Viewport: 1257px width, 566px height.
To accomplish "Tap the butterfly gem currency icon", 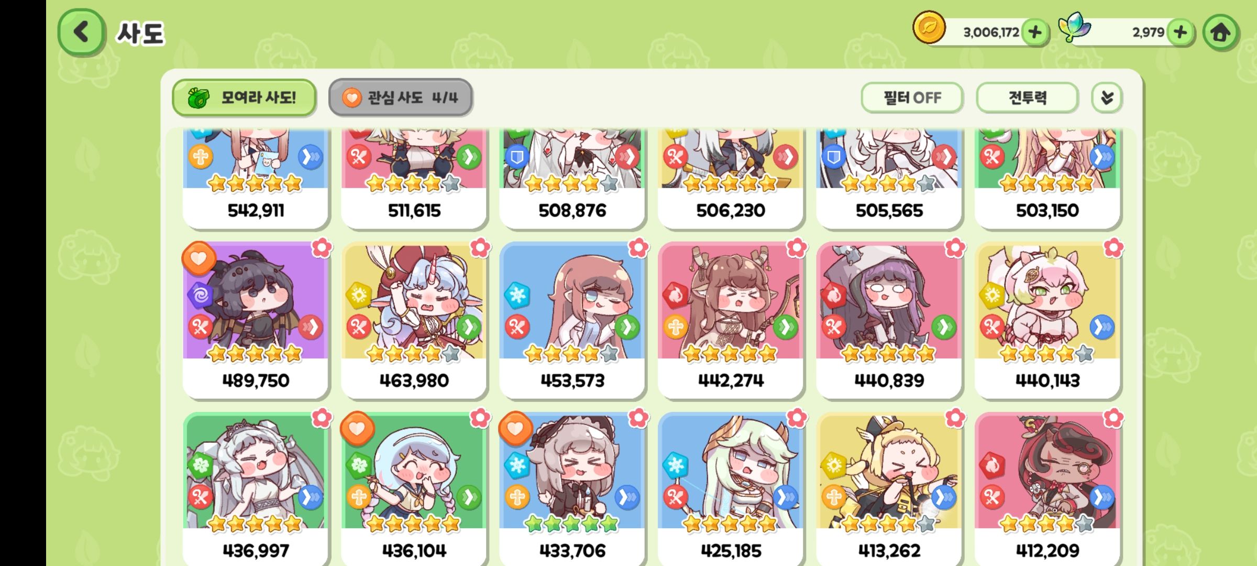I will (x=1074, y=27).
